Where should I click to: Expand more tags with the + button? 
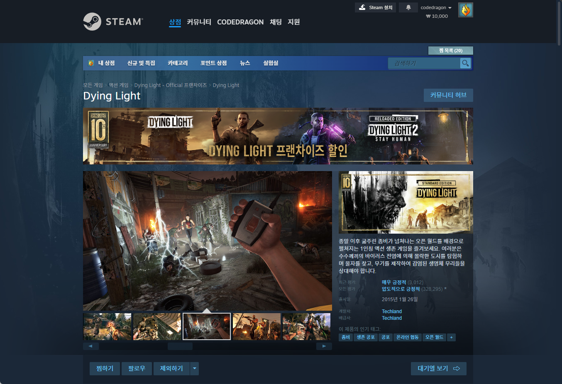coord(452,337)
